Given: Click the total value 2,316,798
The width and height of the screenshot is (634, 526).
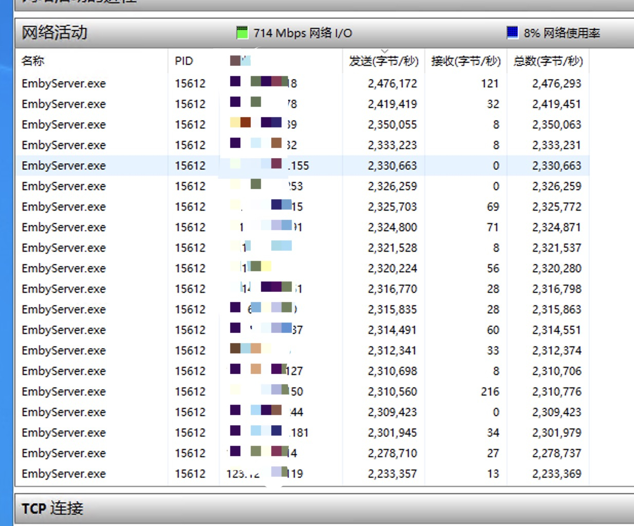Looking at the screenshot, I should click(557, 289).
